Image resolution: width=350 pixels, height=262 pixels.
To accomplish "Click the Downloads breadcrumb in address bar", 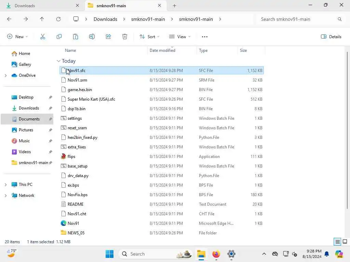I will coord(105,19).
